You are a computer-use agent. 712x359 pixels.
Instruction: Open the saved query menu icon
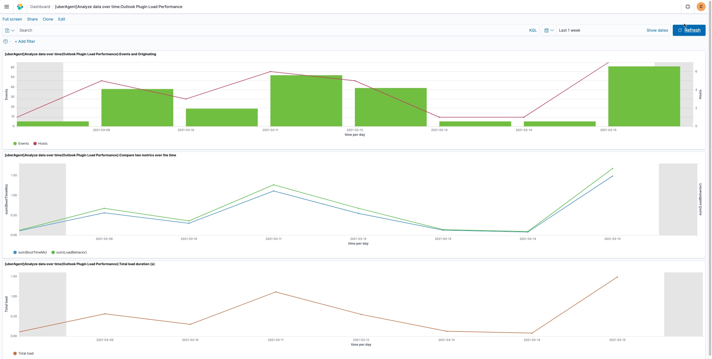coord(10,30)
